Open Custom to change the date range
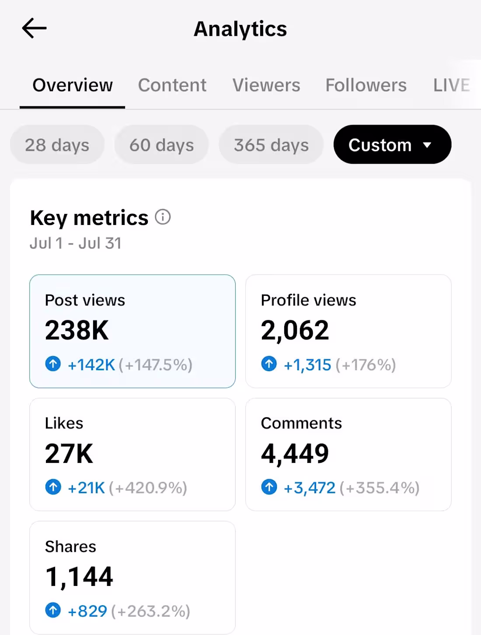 (392, 144)
